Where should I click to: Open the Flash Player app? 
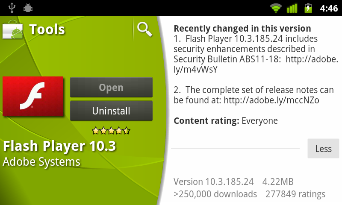coord(111,88)
